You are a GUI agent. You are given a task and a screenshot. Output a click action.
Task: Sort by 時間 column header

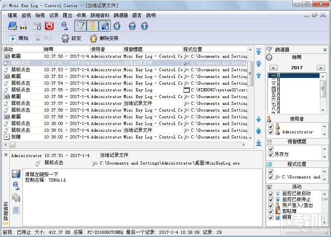tap(67, 49)
